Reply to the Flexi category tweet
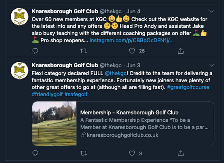 click(35, 153)
